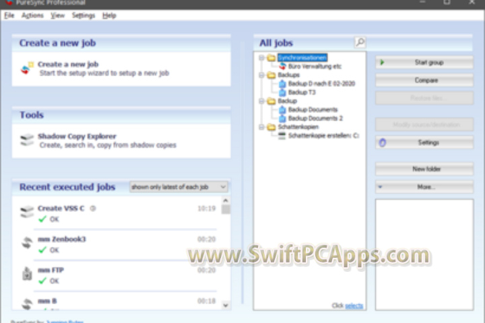Click the mm B sync job icon

pyautogui.click(x=27, y=303)
